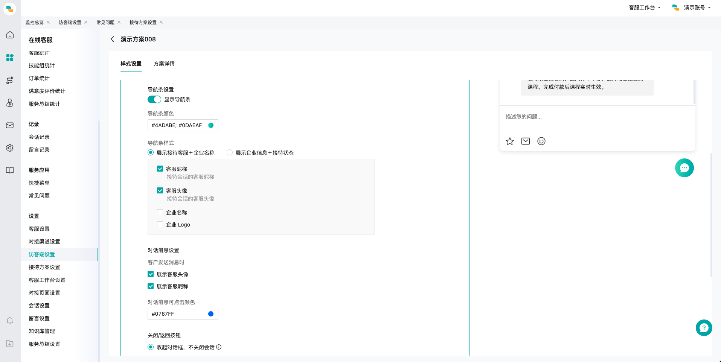Screen dimensions: 721x362
Task: Close the 接待方案设置 tab
Action: (161, 22)
